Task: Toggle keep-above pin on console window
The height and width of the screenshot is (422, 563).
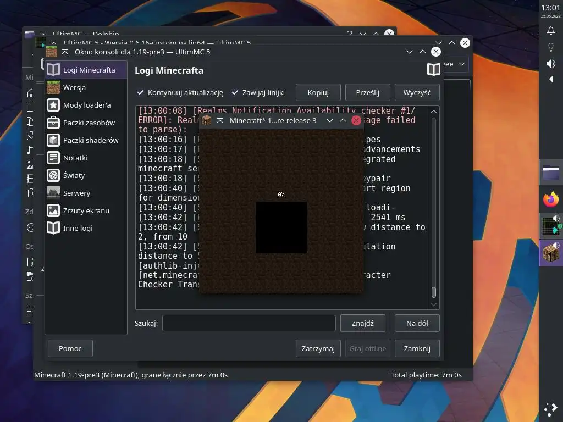Action: pos(65,52)
